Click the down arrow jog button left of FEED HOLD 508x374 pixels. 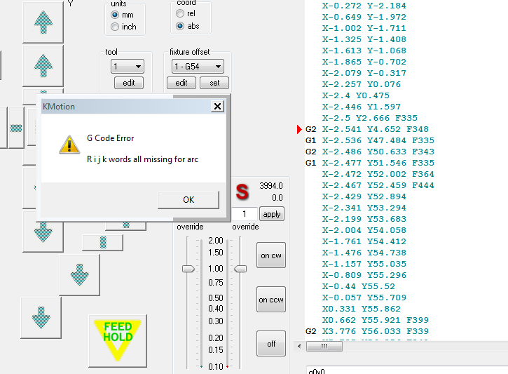tap(41, 318)
